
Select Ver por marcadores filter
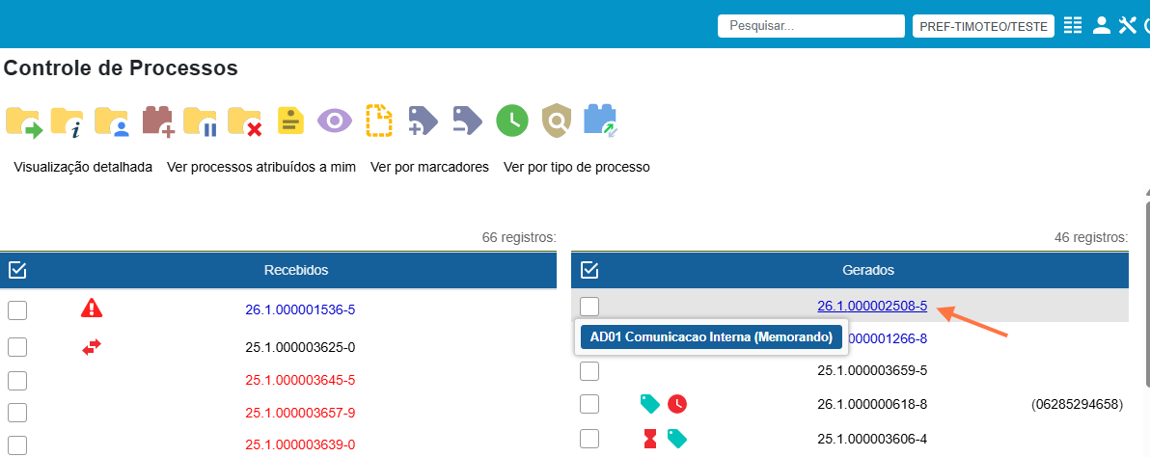(x=429, y=167)
